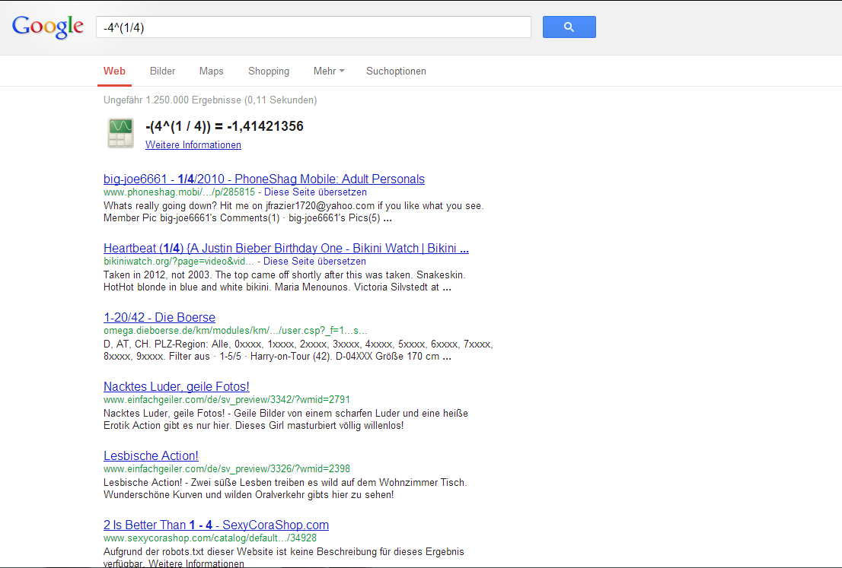This screenshot has height=568, width=842.
Task: Translate the phoneshag.mobi result page
Action: pos(315,192)
